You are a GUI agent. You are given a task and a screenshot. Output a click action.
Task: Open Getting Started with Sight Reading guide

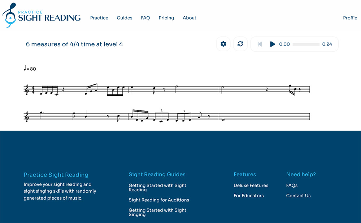pyautogui.click(x=157, y=187)
